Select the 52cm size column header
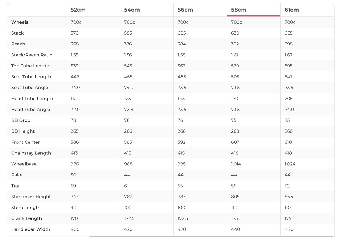 click(x=78, y=10)
